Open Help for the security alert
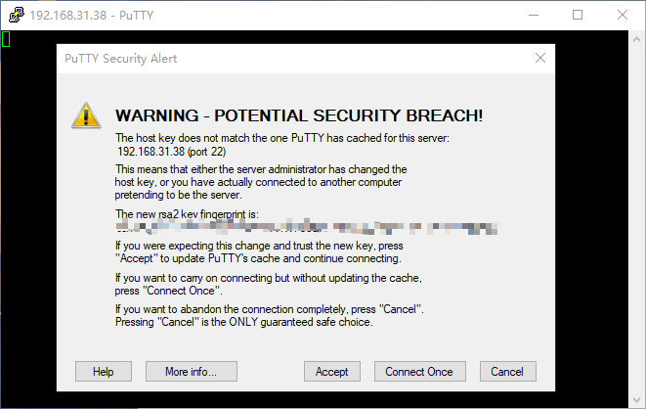This screenshot has width=646, height=409. coord(104,372)
